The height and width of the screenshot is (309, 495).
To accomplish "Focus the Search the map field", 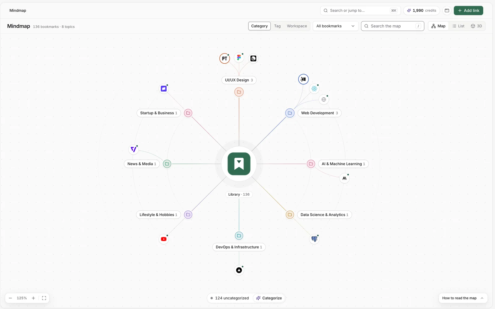I will click(x=392, y=26).
